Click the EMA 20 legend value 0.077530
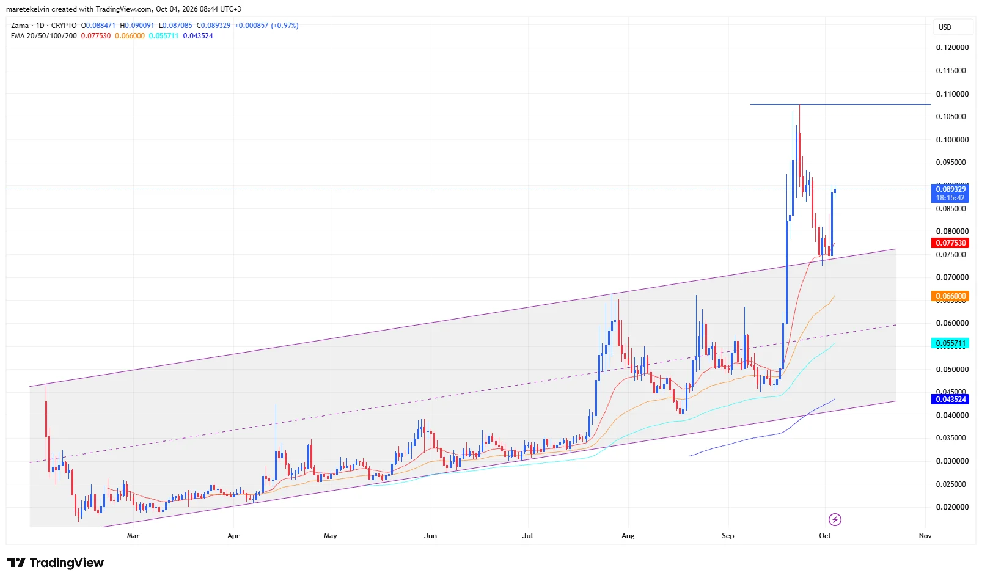This screenshot has width=982, height=581. pos(96,36)
